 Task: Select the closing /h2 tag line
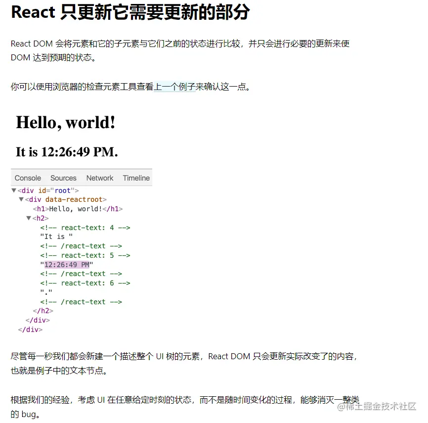click(x=43, y=311)
